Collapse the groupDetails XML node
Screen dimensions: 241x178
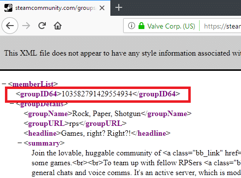coord(12,104)
